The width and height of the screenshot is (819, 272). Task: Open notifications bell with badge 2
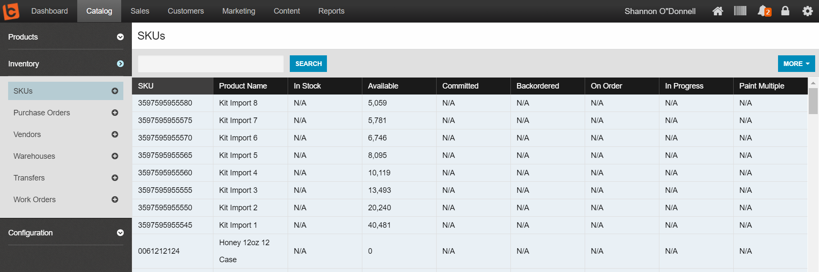coord(764,11)
